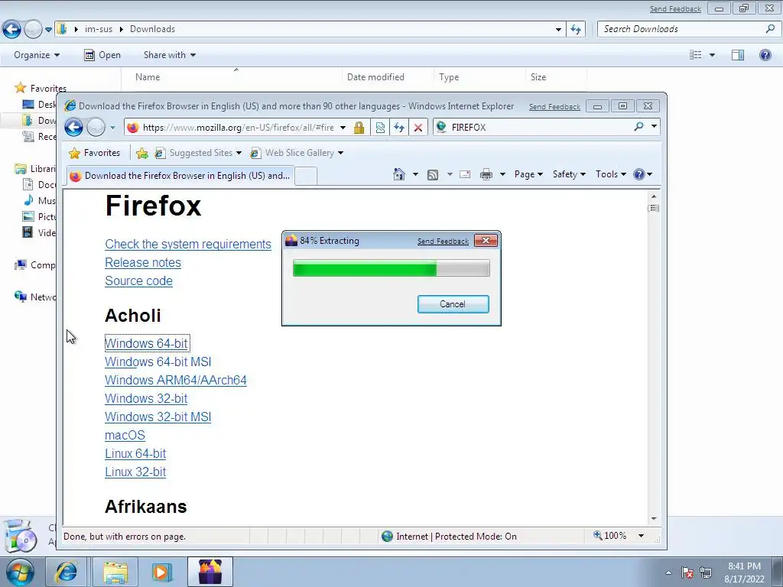
Task: Click Action Center flag in tray
Action: (687, 572)
